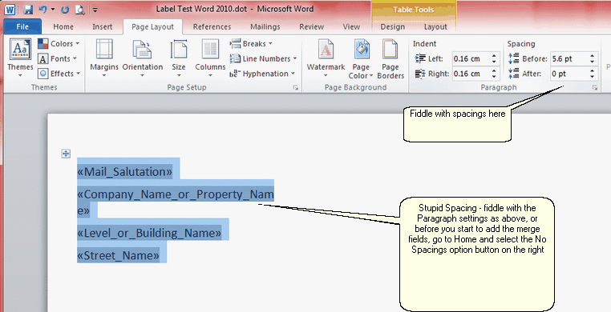
Task: Click the Spacing Before icon
Action: click(x=514, y=58)
